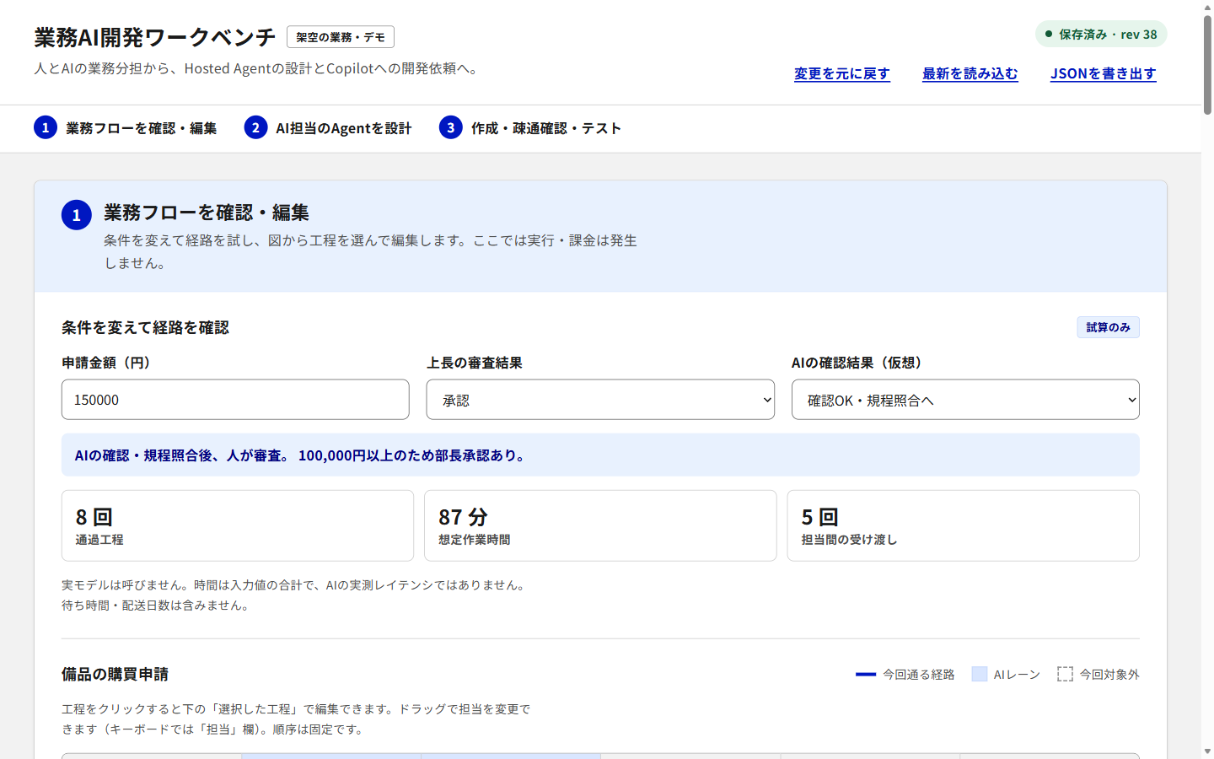This screenshot has width=1214, height=759.
Task: Click the AIレーン legend swatch
Action: (980, 674)
